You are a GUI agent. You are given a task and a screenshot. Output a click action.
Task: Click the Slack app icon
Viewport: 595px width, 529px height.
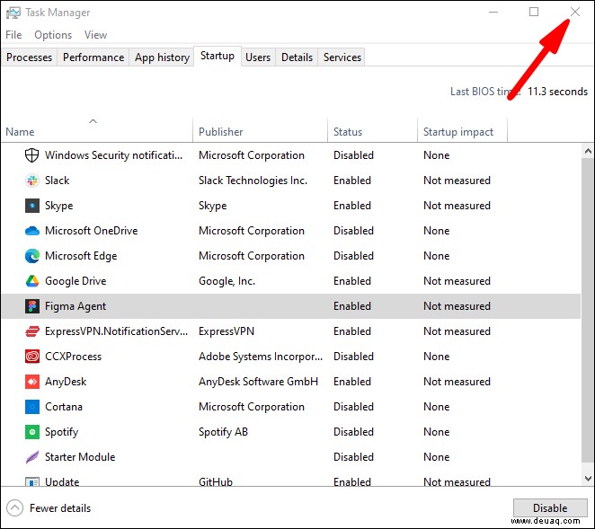[31, 181]
